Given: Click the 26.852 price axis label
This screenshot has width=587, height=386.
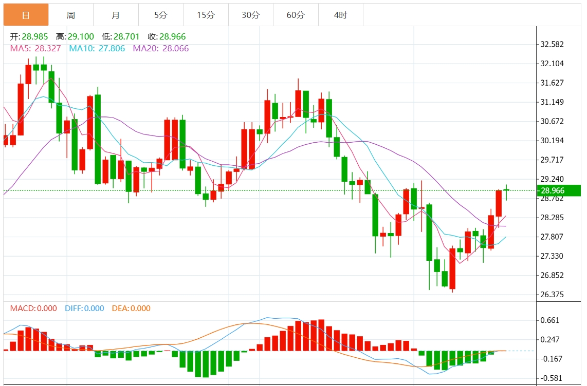Looking at the screenshot, I should 552,276.
